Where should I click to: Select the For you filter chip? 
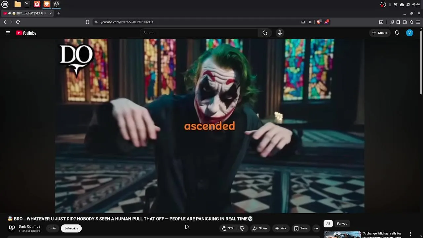tap(342, 224)
